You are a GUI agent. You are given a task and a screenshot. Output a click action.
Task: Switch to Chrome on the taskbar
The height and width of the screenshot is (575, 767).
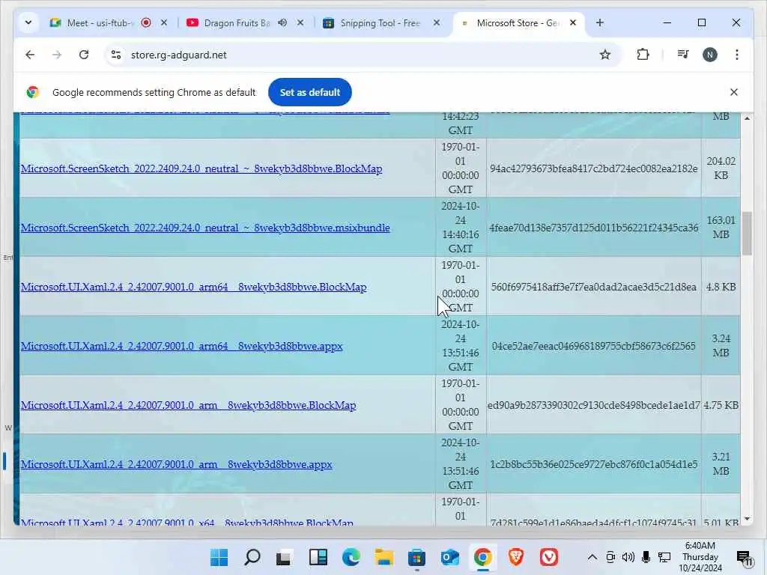coord(483,557)
